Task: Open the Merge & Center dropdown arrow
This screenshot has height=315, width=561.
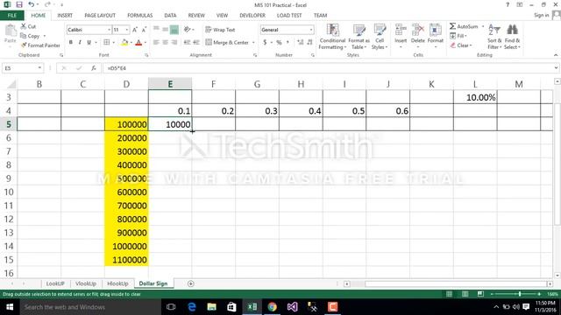Action: click(253, 43)
